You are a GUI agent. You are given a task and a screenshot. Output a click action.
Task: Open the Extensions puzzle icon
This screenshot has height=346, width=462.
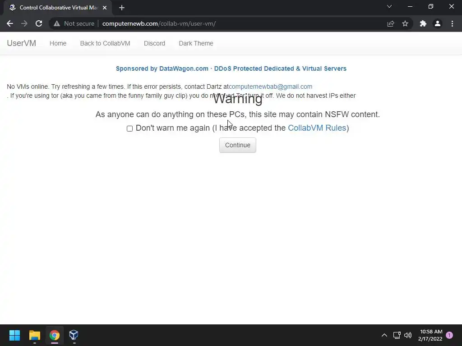[423, 23]
